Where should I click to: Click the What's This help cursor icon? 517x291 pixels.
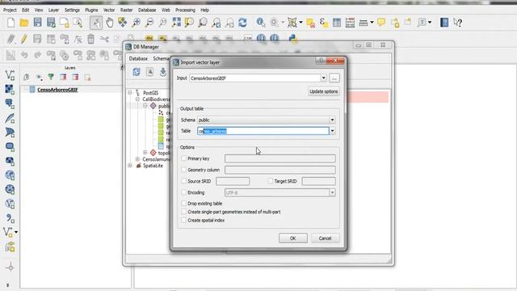[457, 23]
